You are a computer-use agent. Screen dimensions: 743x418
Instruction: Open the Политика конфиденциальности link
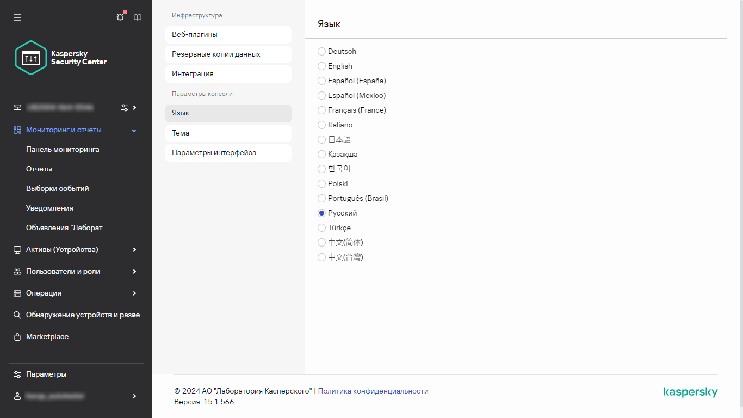(373, 391)
